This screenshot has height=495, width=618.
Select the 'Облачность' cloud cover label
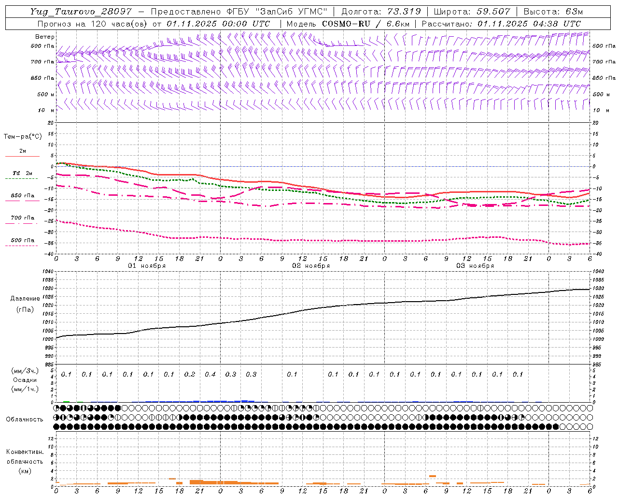(25, 420)
